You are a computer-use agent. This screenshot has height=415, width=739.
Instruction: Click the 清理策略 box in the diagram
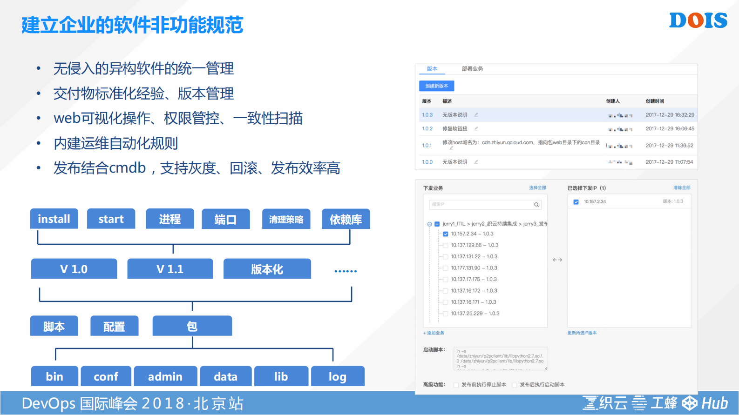point(286,219)
